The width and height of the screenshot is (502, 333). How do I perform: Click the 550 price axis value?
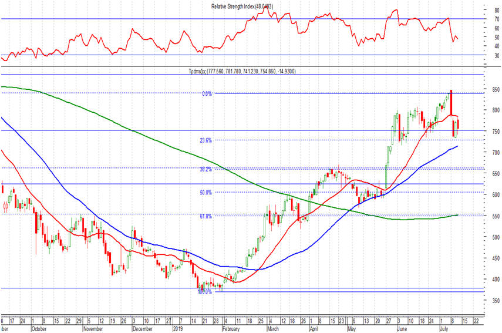pyautogui.click(x=496, y=216)
